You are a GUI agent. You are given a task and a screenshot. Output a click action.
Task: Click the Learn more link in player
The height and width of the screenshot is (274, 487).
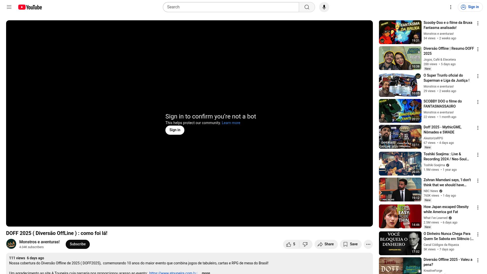point(231,123)
